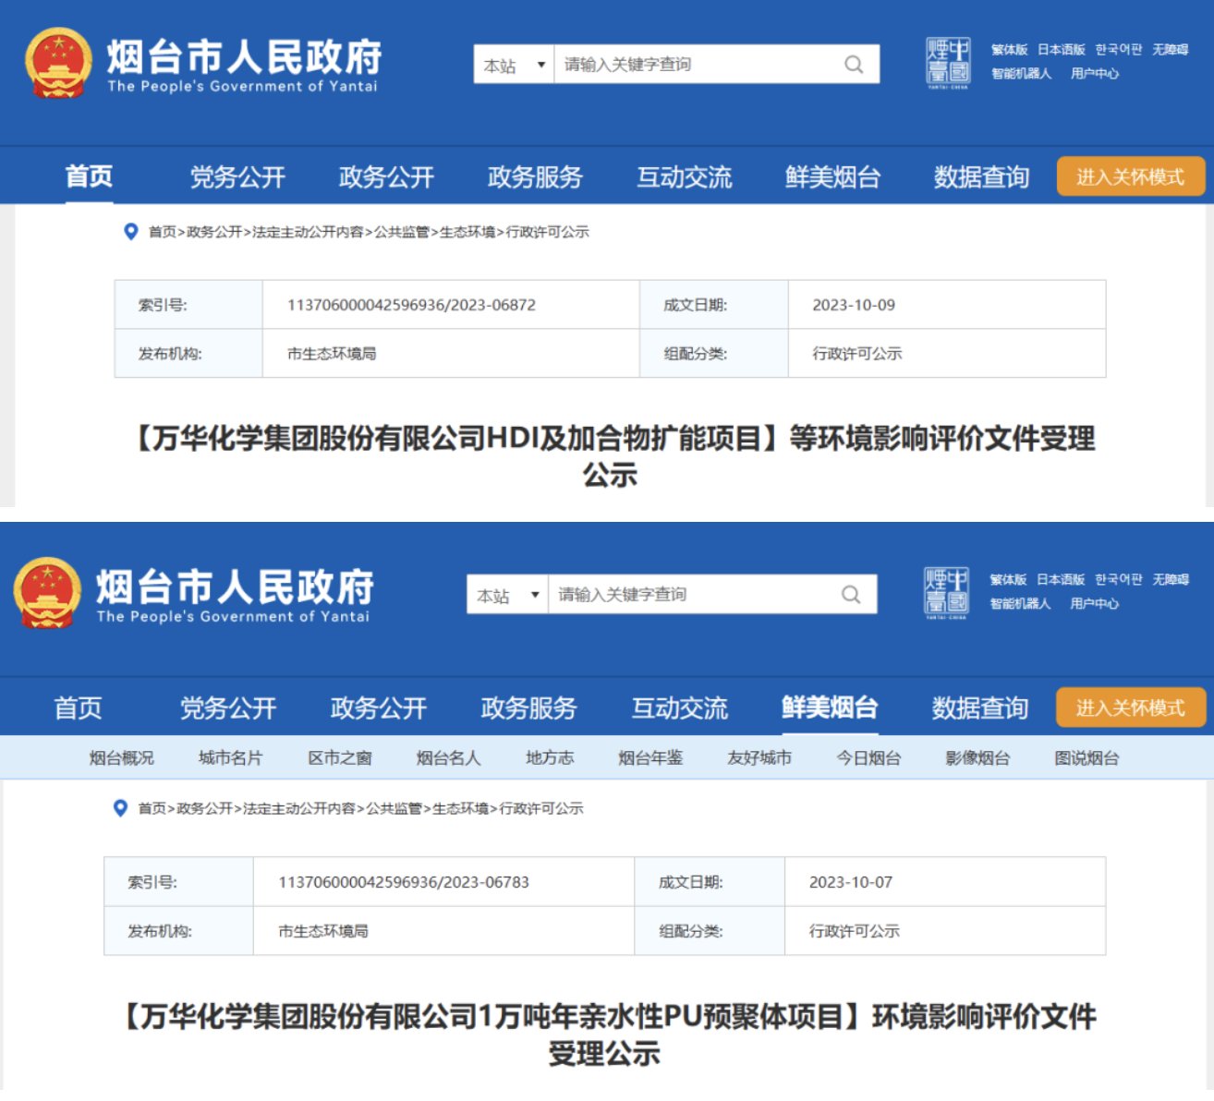Image resolution: width=1214 pixels, height=1101 pixels.
Task: Select 鲜美烟台 tab on HDI notice page
Action: [832, 176]
